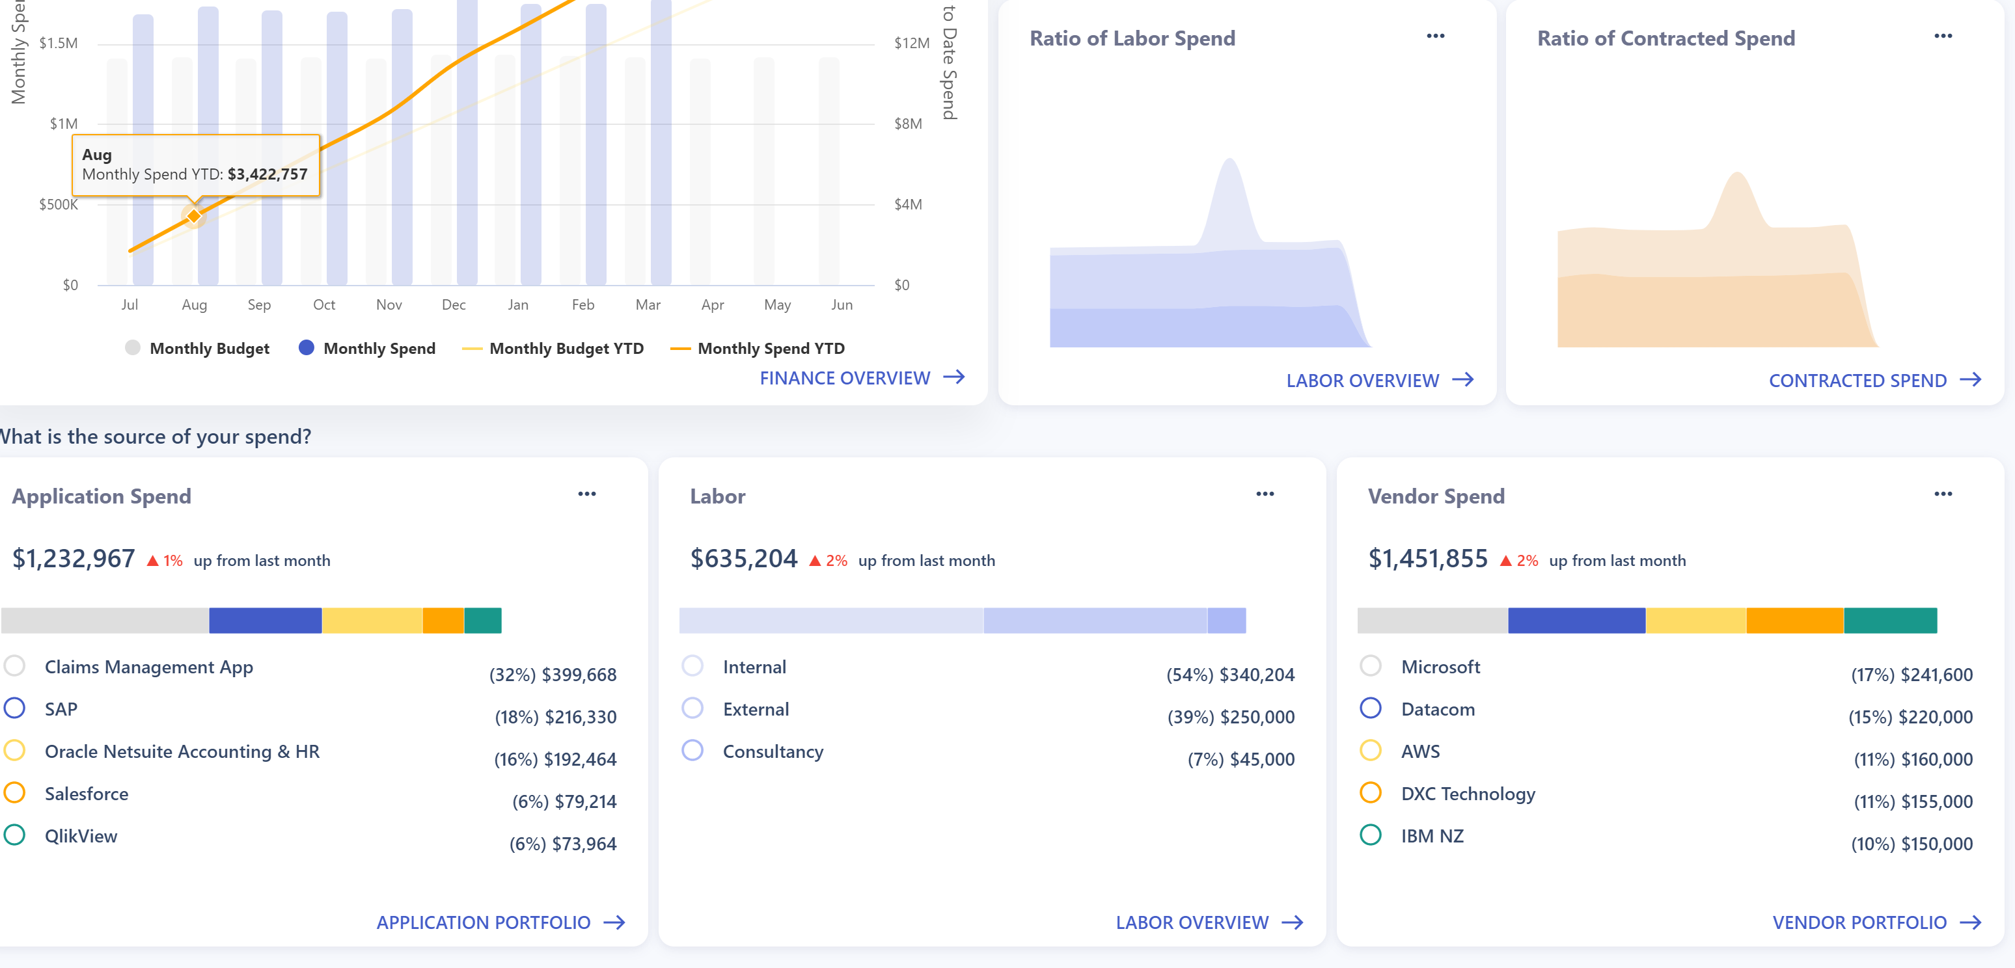2015x968 pixels.
Task: Select the Consultancy radio circle
Action: (692, 751)
